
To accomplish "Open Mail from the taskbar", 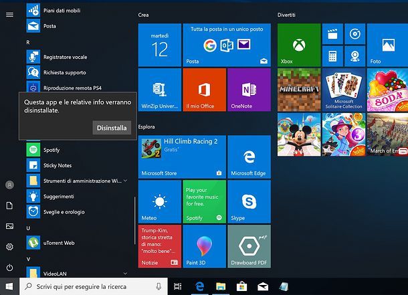I will tap(263, 286).
